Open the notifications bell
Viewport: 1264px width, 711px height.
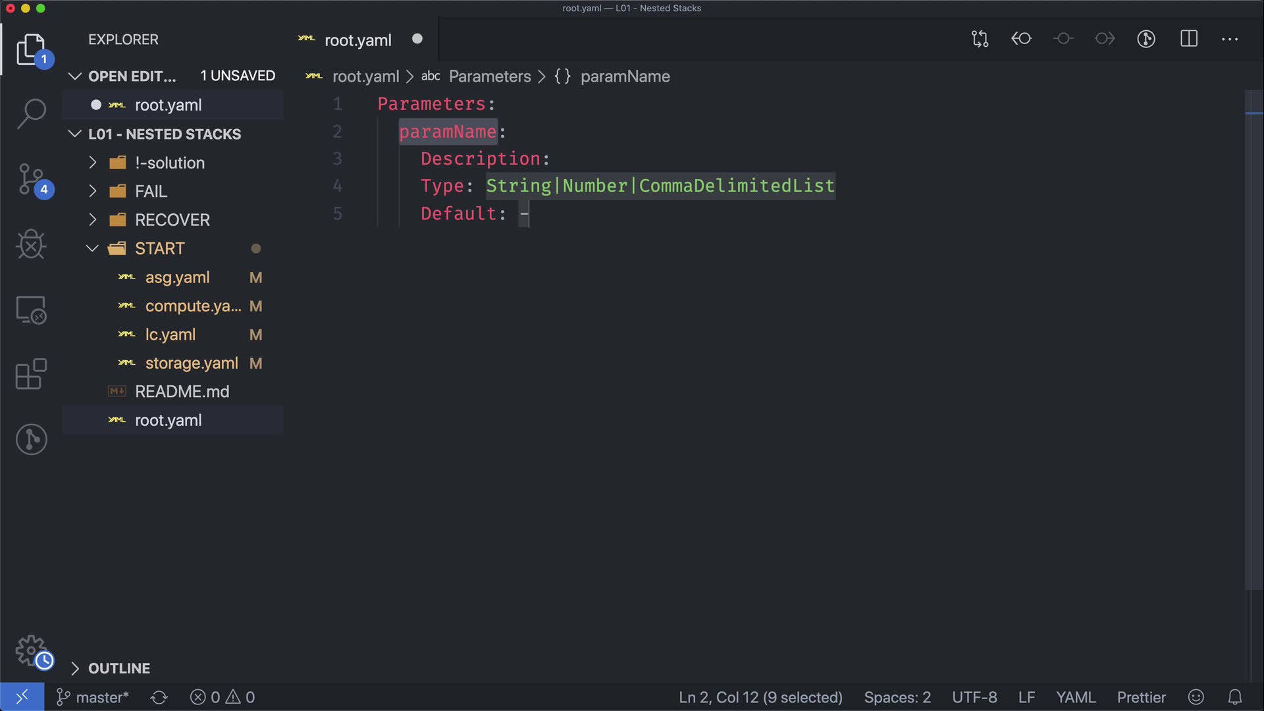[x=1235, y=697]
